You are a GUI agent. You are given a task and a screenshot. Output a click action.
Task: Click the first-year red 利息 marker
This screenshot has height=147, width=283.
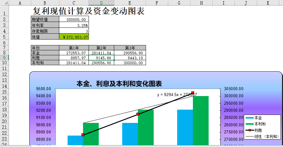(83, 135)
